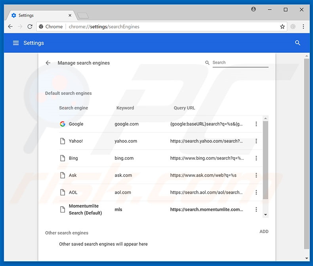The width and height of the screenshot is (313, 266).
Task: Open more actions for Bing row
Action: 256,158
